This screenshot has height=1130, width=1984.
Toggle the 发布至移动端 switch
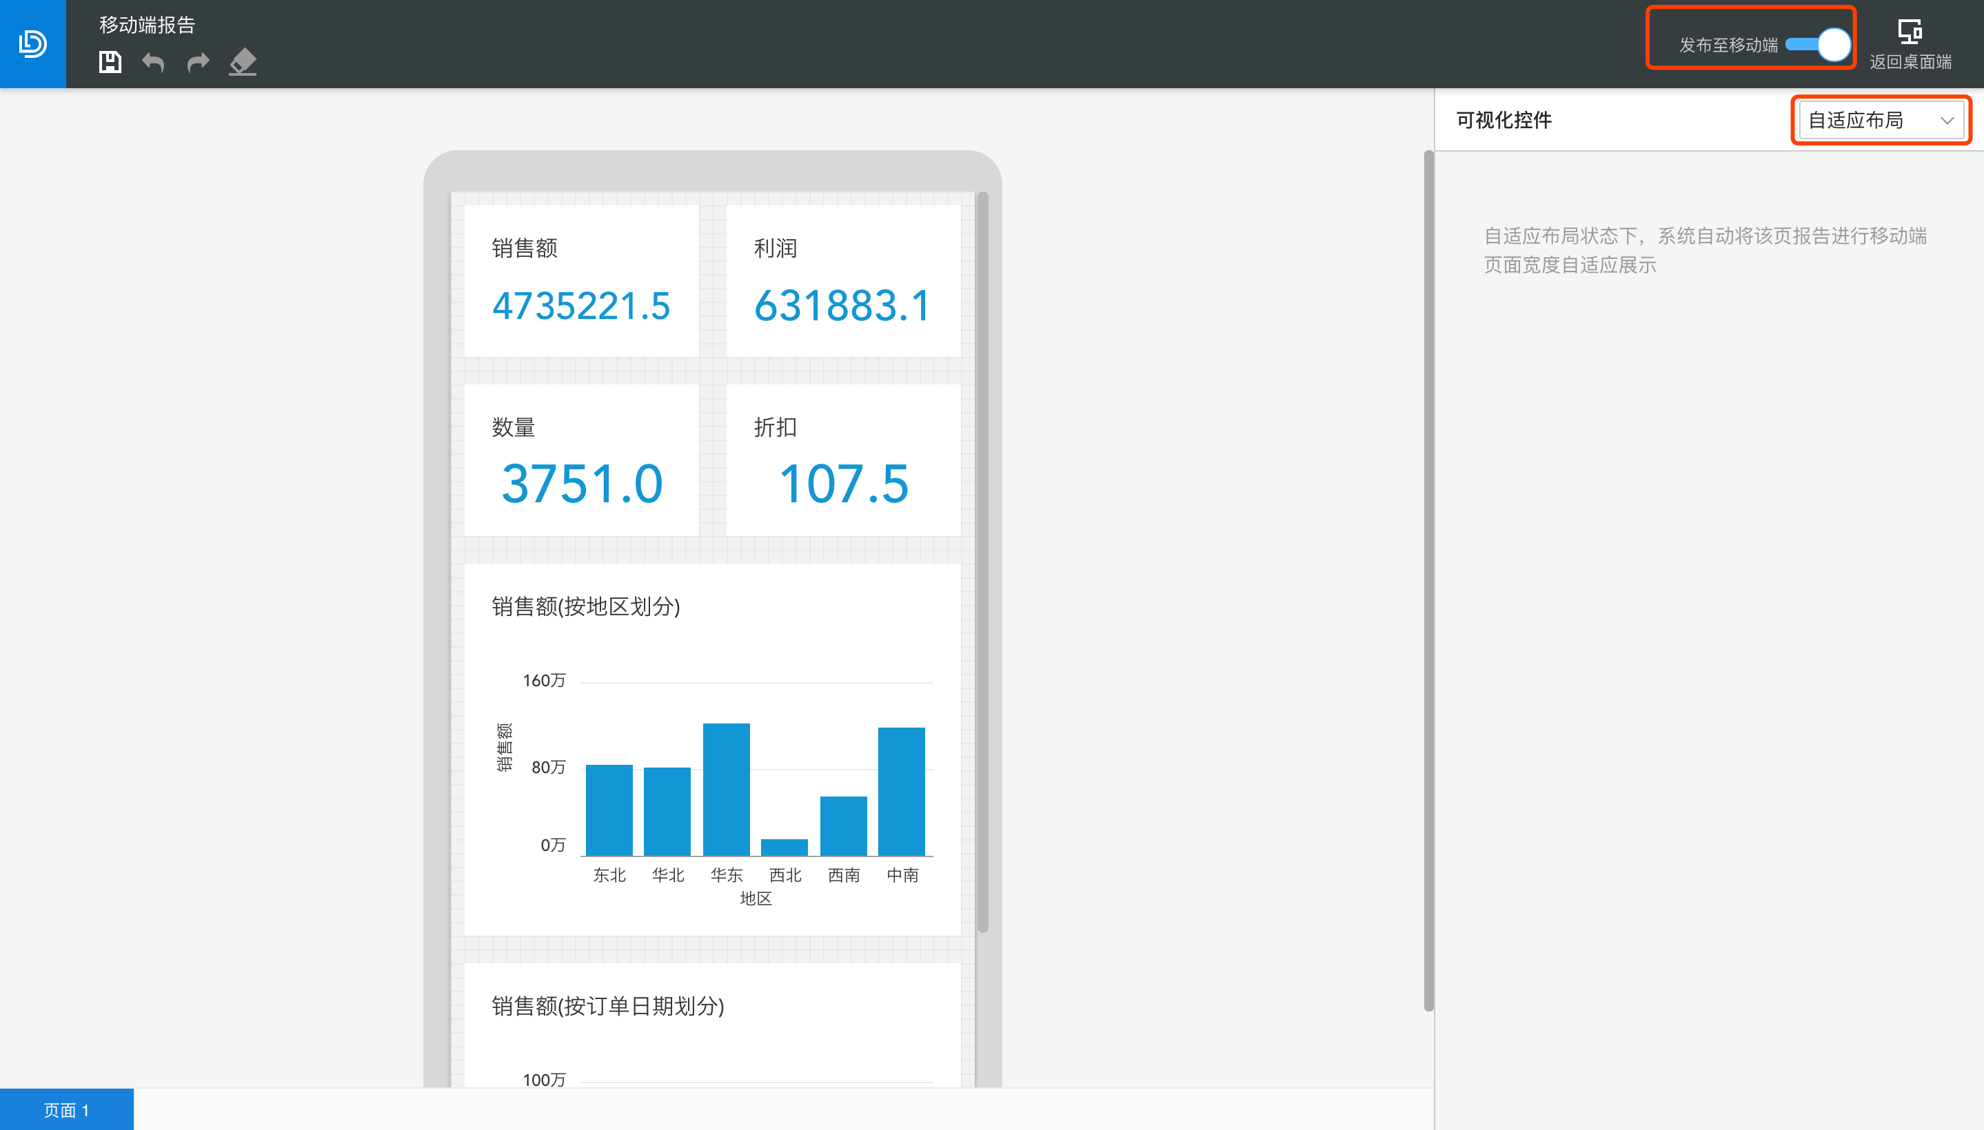point(1819,45)
